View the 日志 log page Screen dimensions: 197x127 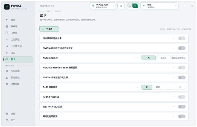tap(13, 53)
